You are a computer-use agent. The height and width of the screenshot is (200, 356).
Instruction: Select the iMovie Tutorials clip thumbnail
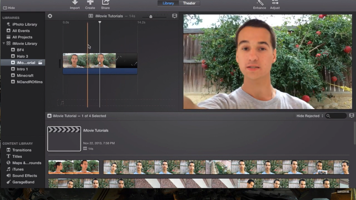[64, 138]
